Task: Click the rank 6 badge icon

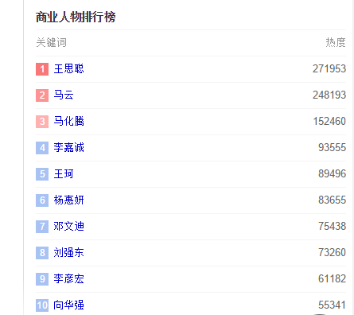Action: click(42, 200)
